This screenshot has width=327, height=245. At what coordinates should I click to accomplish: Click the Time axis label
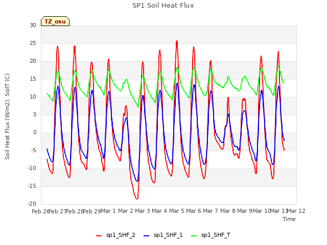coord(289,219)
